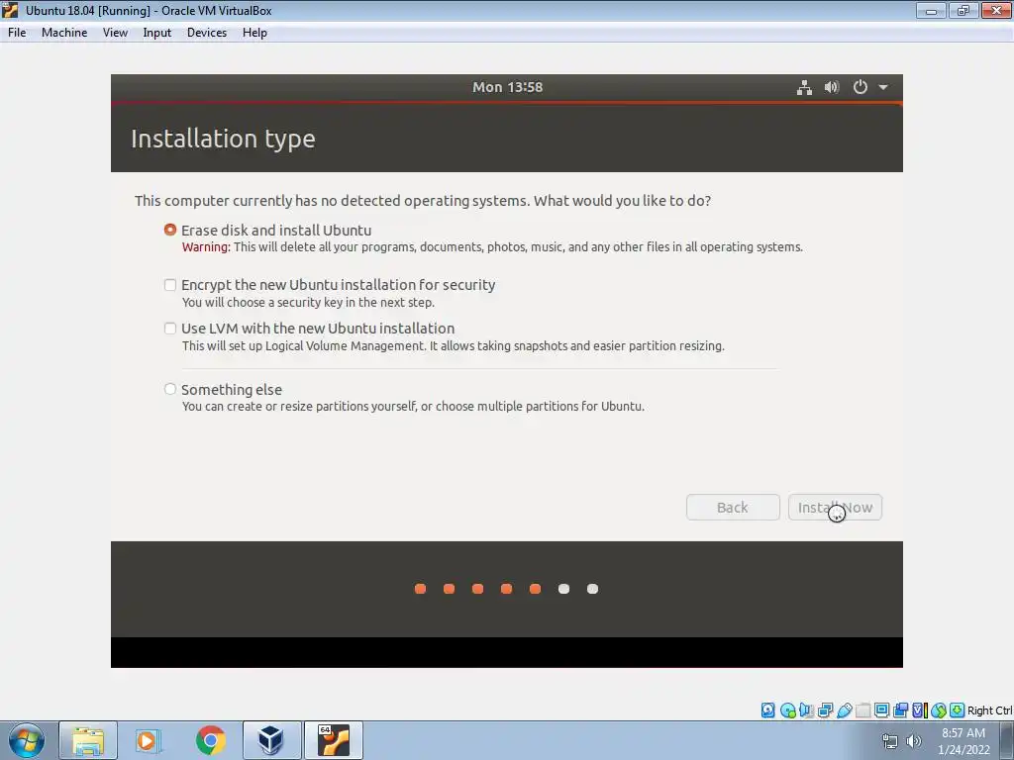Viewport: 1014px width, 760px height.
Task: Open the Help menu
Action: point(254,33)
